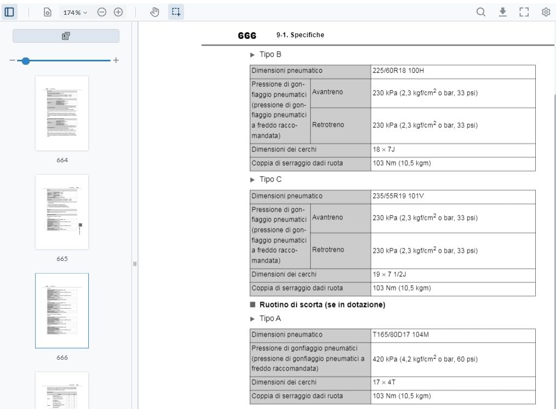The height and width of the screenshot is (409, 556).
Task: Click the 'Tipo C' heading
Action: (271, 179)
